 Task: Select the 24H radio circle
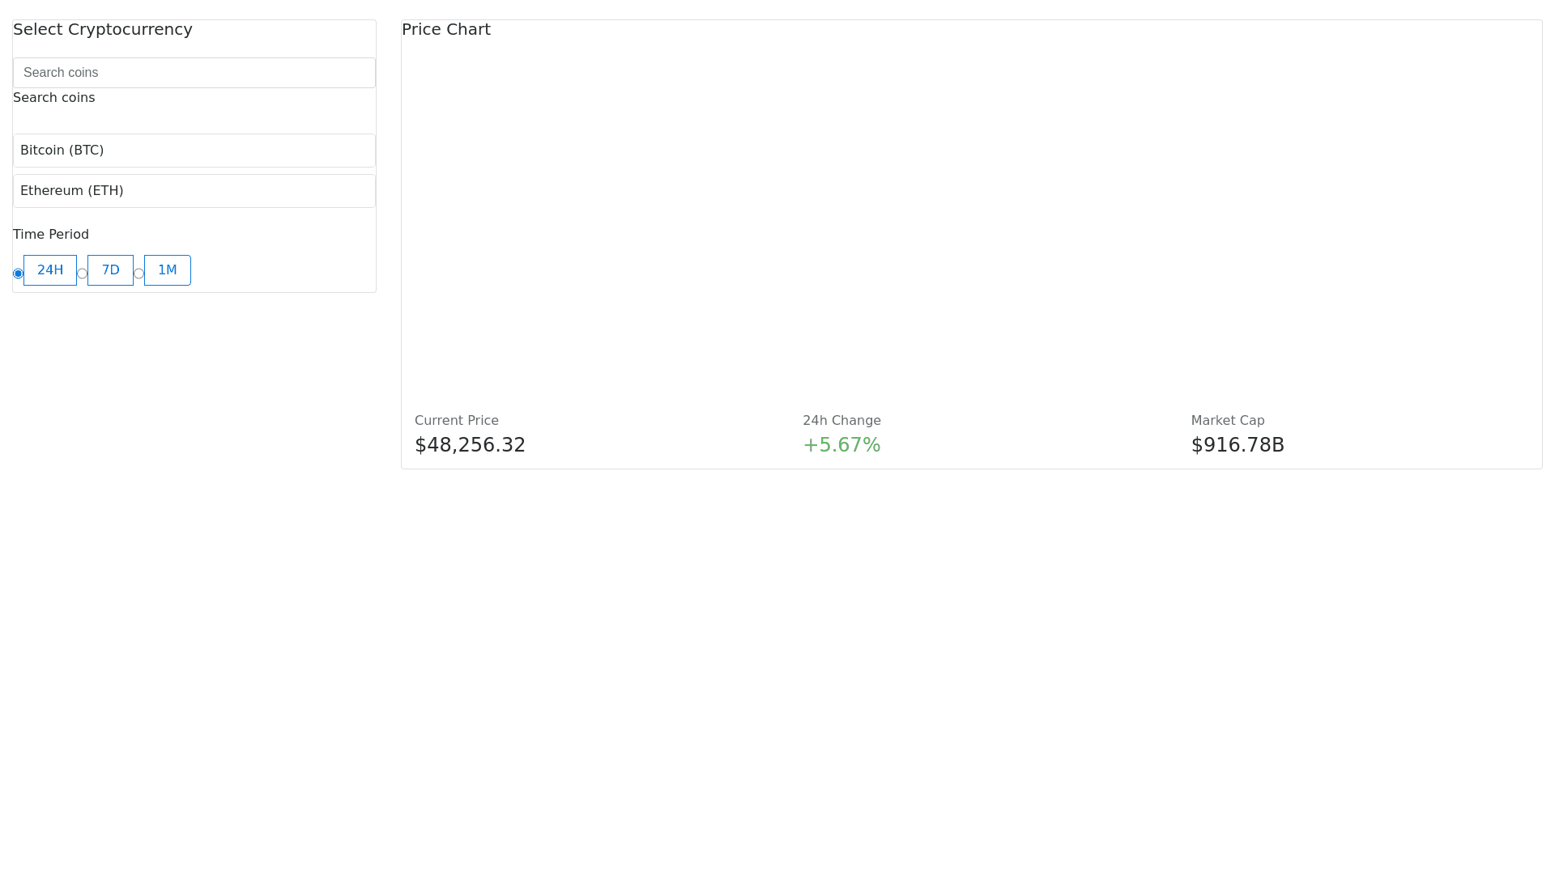(18, 274)
